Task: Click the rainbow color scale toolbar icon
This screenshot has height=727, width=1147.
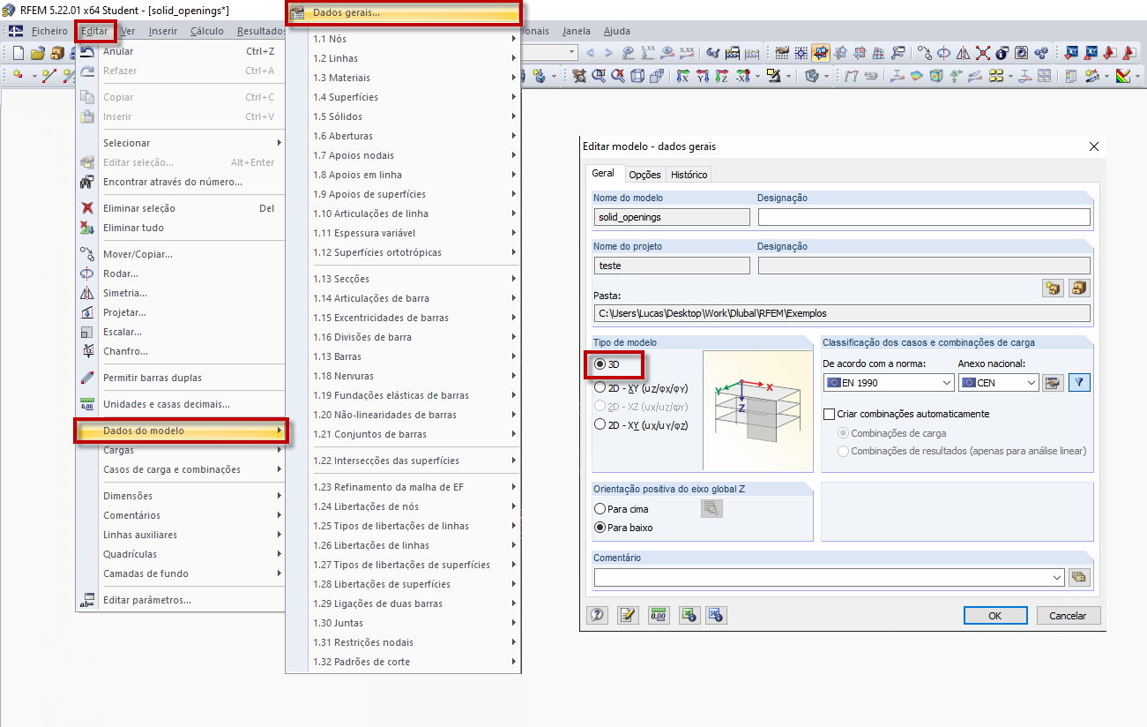Action: (x=1123, y=76)
